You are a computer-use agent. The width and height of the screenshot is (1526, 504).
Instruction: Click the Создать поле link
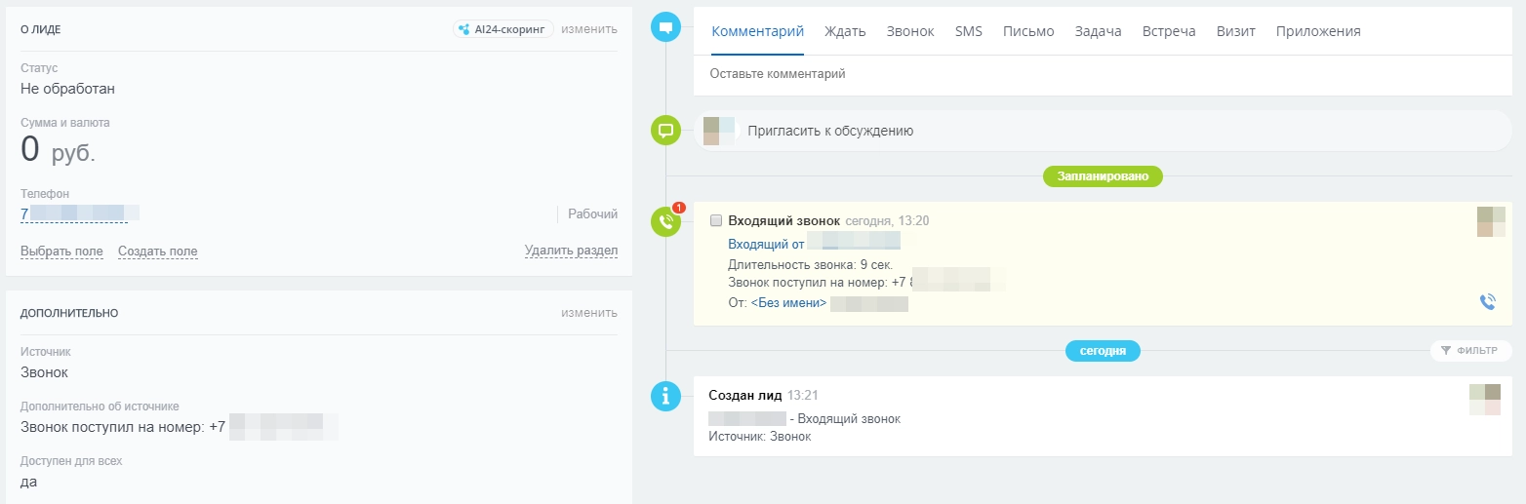[x=158, y=252]
